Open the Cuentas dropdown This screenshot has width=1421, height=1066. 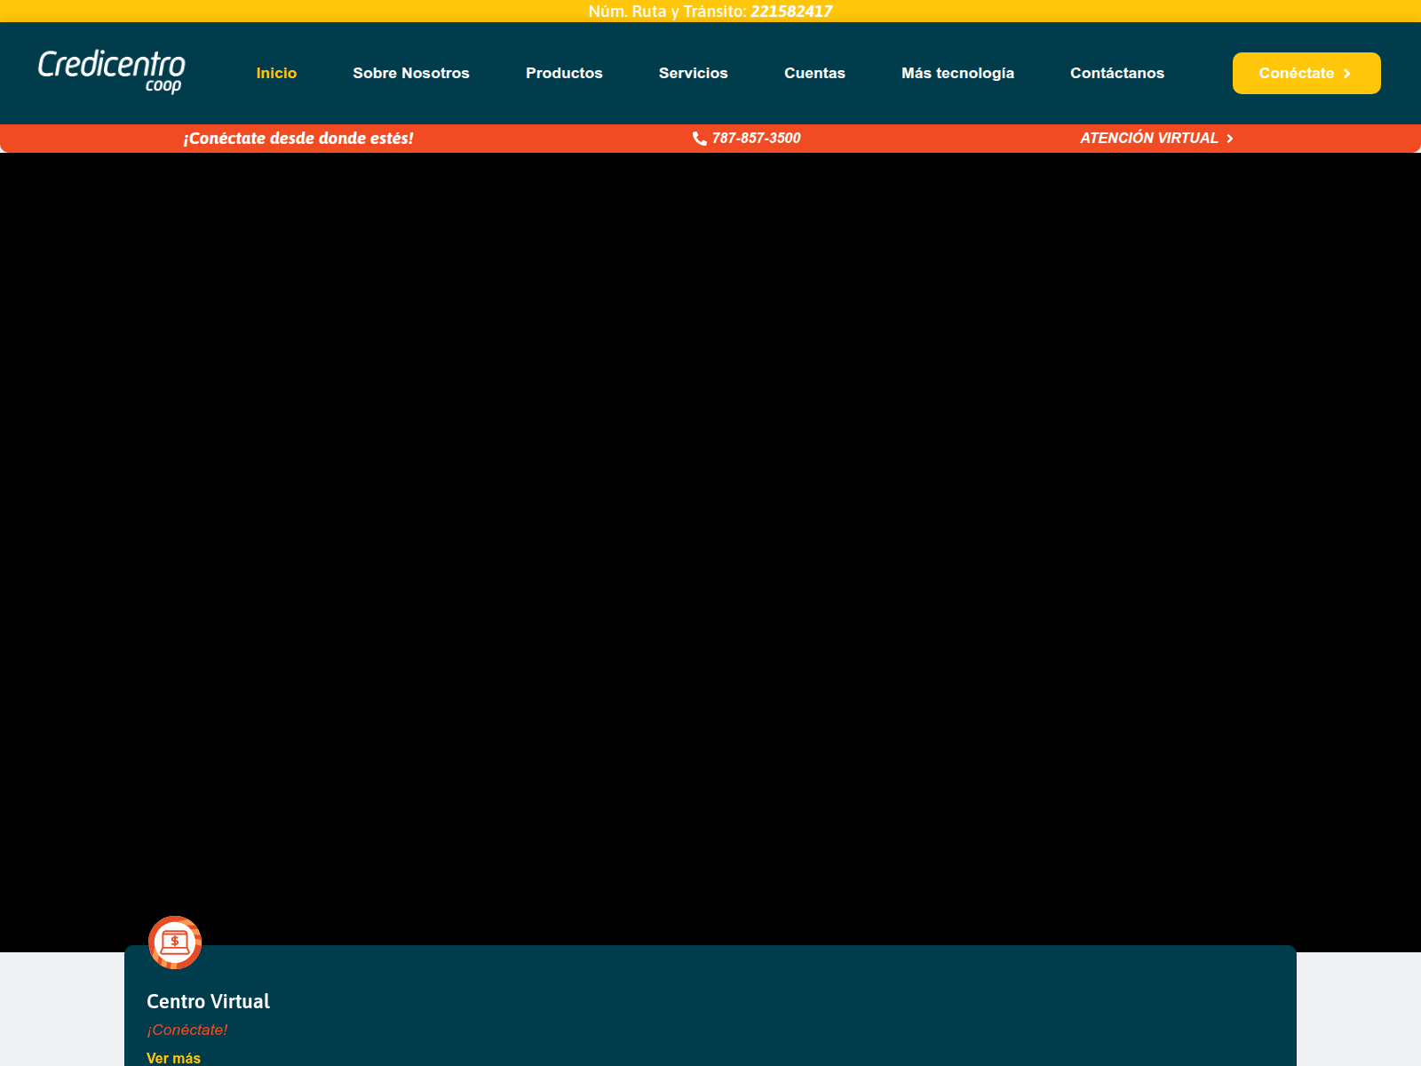click(x=814, y=73)
